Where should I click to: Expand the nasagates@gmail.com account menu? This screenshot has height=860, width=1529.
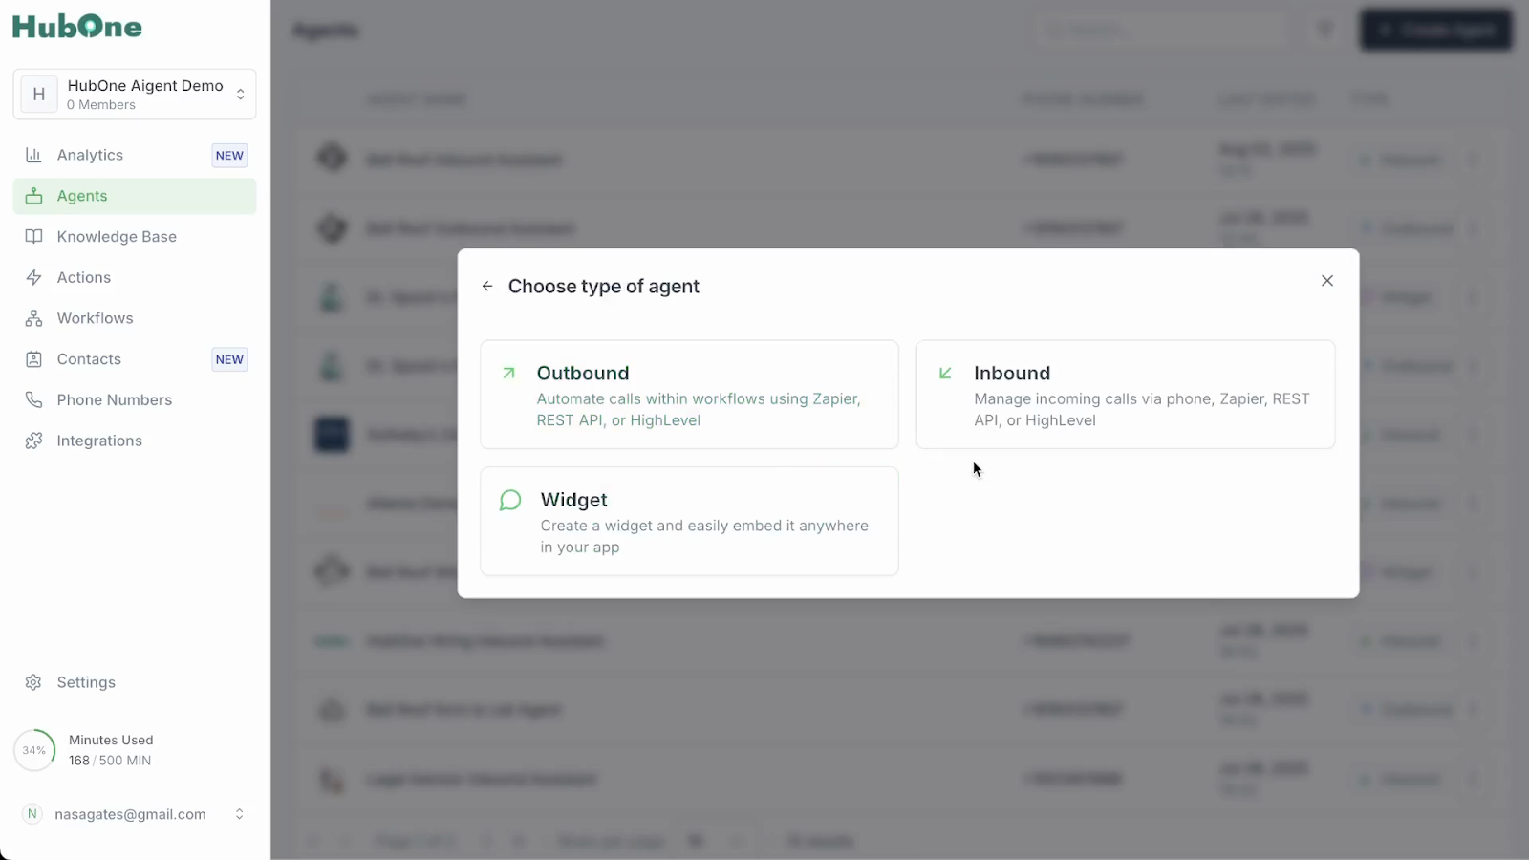click(x=239, y=814)
